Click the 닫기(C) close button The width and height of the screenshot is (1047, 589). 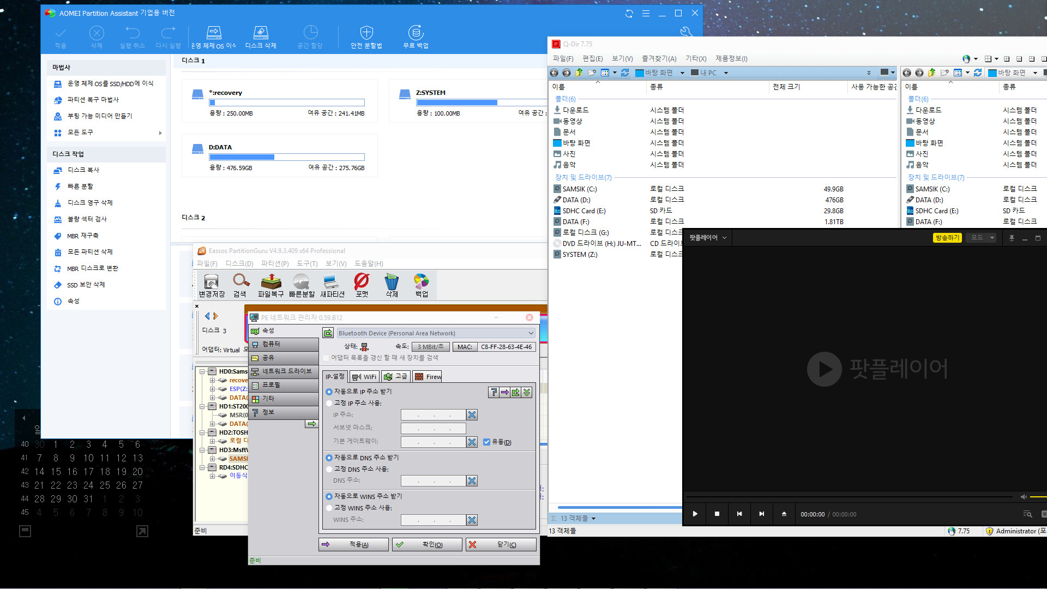pos(501,545)
